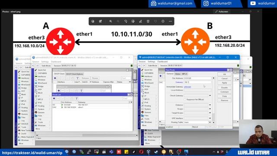This screenshot has height=156, width=277.
Task: Click the Dst. Address input field
Action: point(197,78)
